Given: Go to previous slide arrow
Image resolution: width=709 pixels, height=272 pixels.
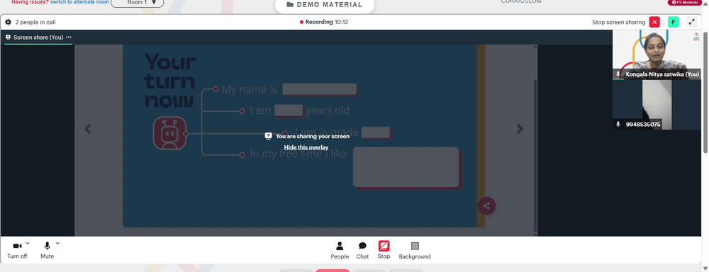Looking at the screenshot, I should [88, 129].
